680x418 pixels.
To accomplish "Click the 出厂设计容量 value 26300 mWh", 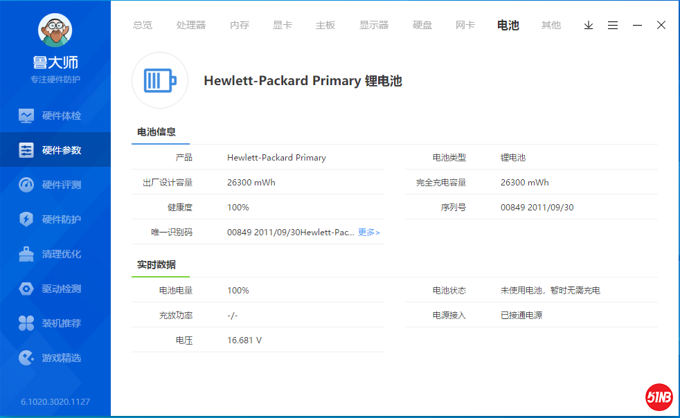I will point(251,183).
